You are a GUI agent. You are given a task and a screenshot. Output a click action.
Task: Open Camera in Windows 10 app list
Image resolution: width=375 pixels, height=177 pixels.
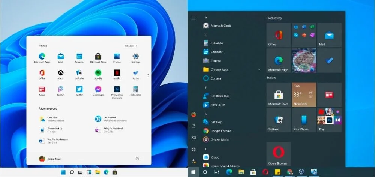point(212,61)
